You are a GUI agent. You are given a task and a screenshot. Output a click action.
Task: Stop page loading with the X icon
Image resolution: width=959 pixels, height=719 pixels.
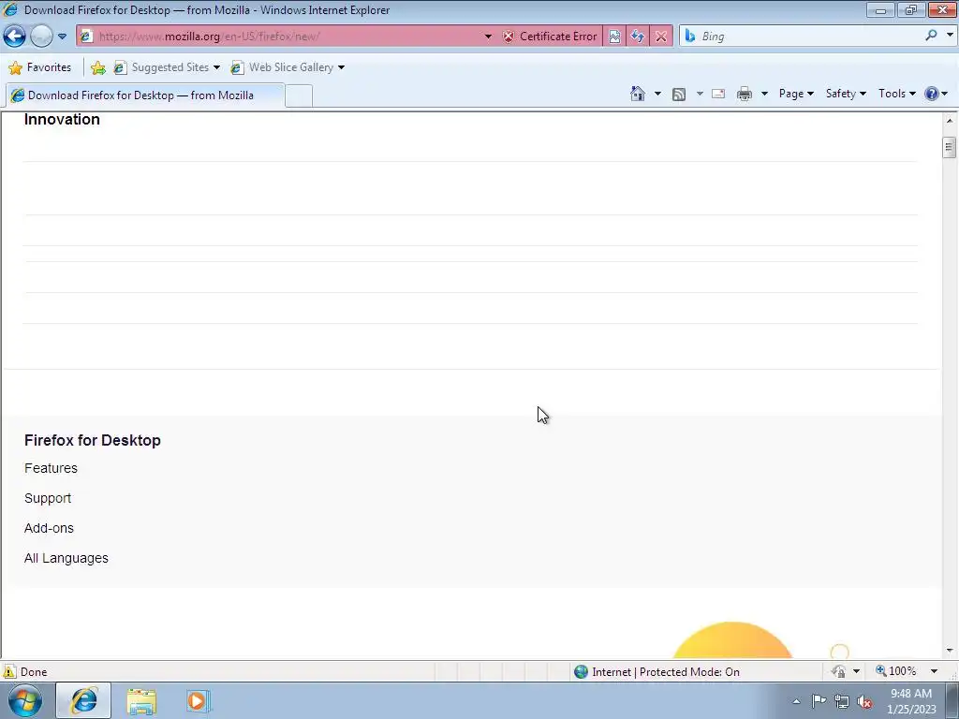661,37
